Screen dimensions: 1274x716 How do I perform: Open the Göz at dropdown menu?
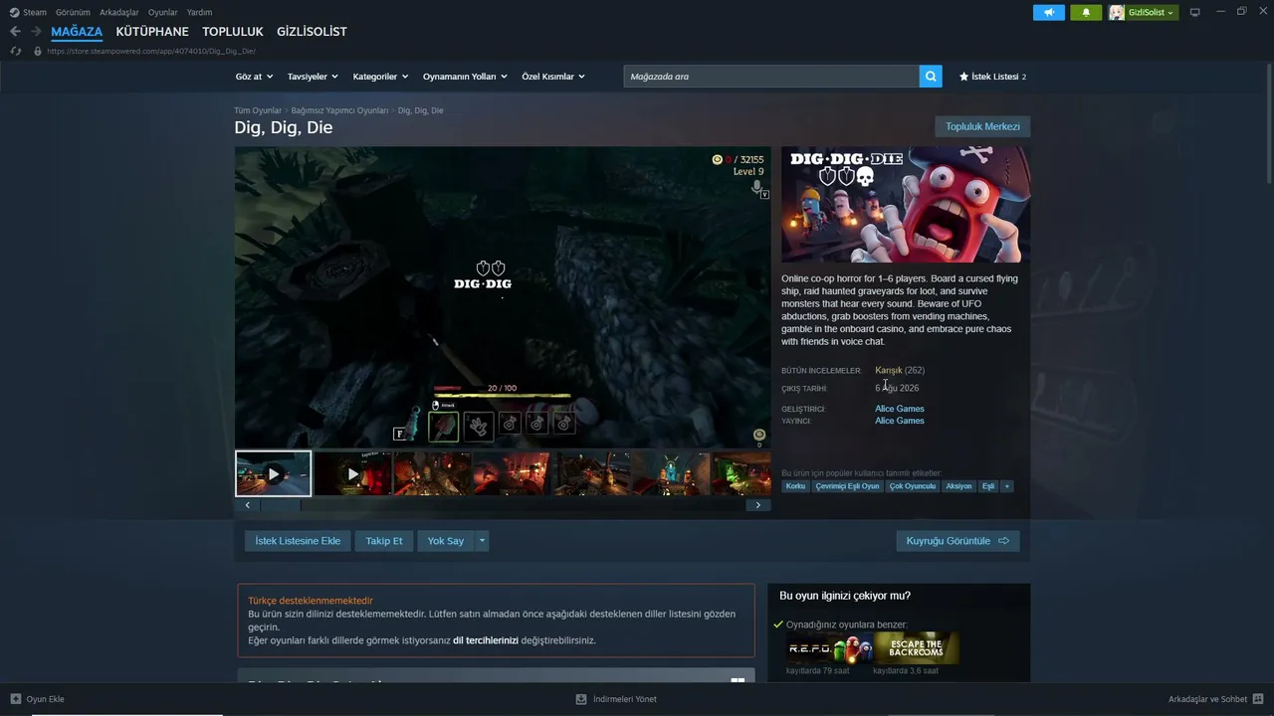click(255, 77)
